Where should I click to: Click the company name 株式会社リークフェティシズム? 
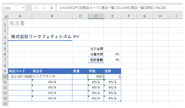[x=41, y=37]
